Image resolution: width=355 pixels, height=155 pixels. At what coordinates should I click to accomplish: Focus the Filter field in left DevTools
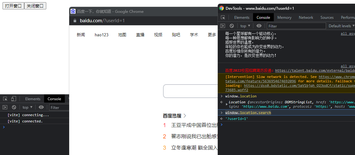coord(59,107)
